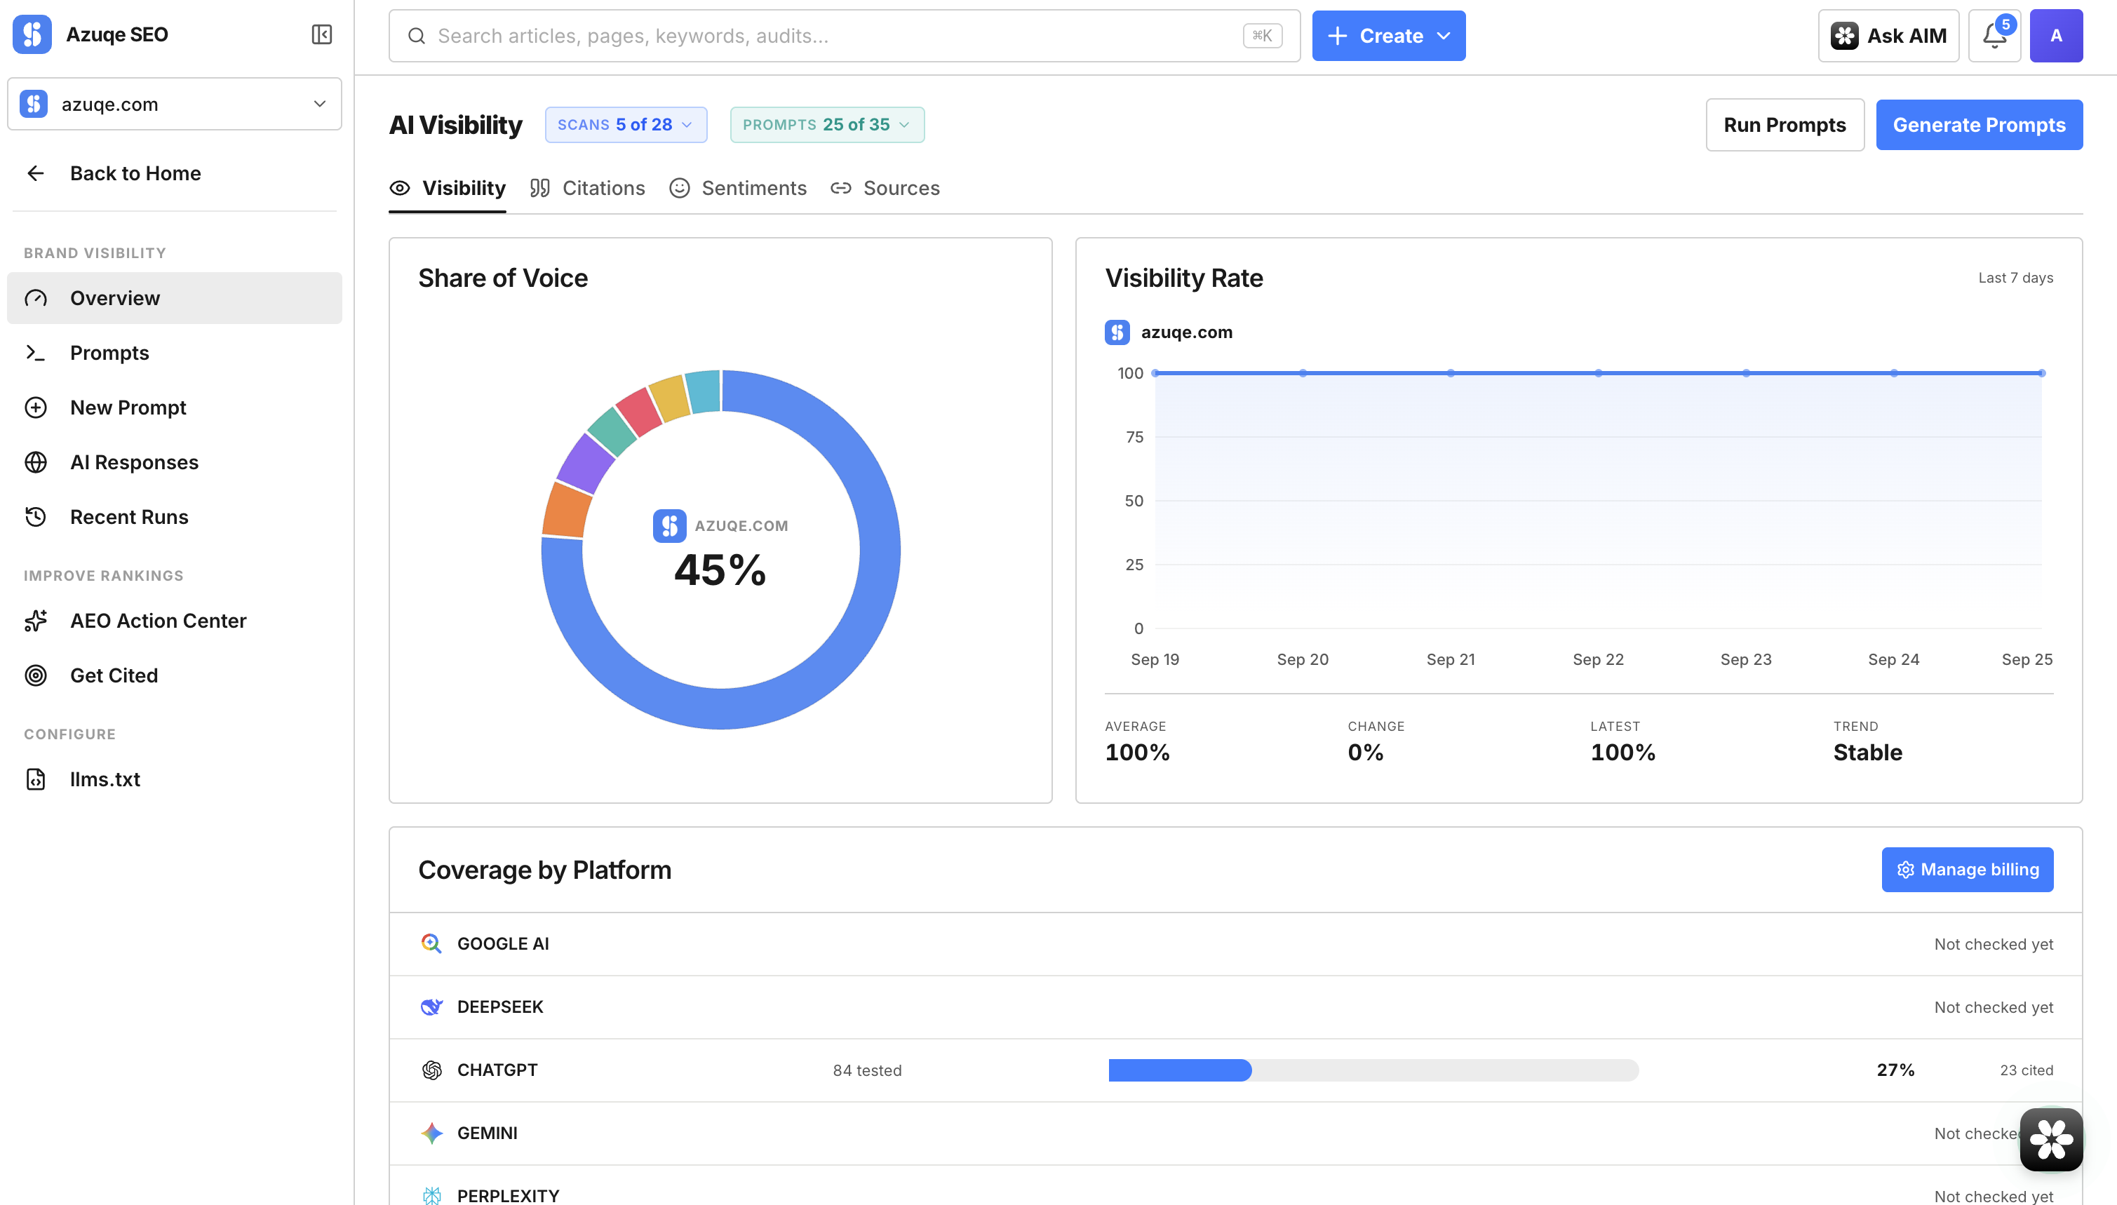
Task: Open llms.txt configuration page
Action: pyautogui.click(x=175, y=779)
